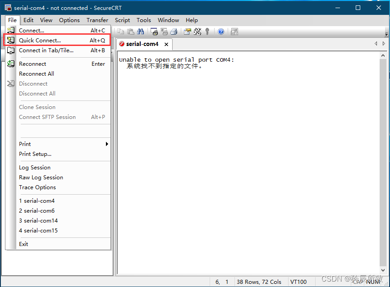Select Disconnect menu entry
Screen dimensions: 390x287
click(58, 84)
